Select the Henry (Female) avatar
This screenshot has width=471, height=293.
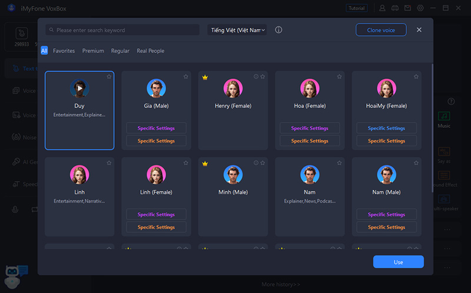click(x=233, y=88)
